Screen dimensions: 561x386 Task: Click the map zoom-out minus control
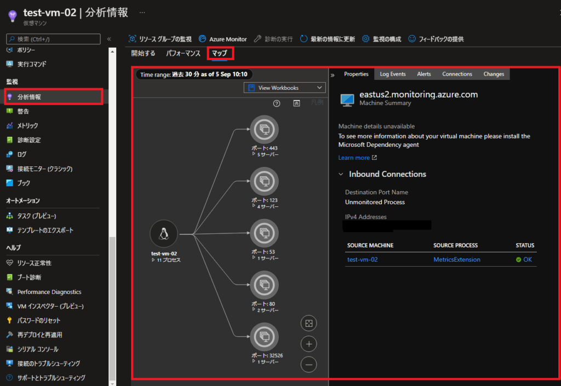tap(308, 364)
